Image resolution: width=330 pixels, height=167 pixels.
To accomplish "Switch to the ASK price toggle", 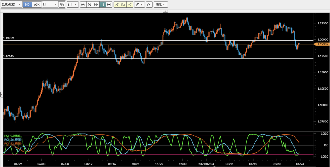I will tap(37, 4).
